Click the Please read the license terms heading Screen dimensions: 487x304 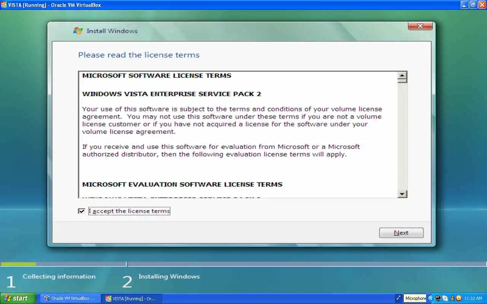139,55
